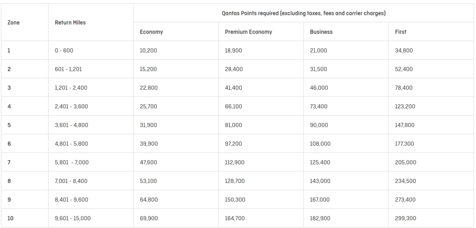Select Zone 3 Business value 46,000
The width and height of the screenshot is (476, 228).
click(x=319, y=88)
